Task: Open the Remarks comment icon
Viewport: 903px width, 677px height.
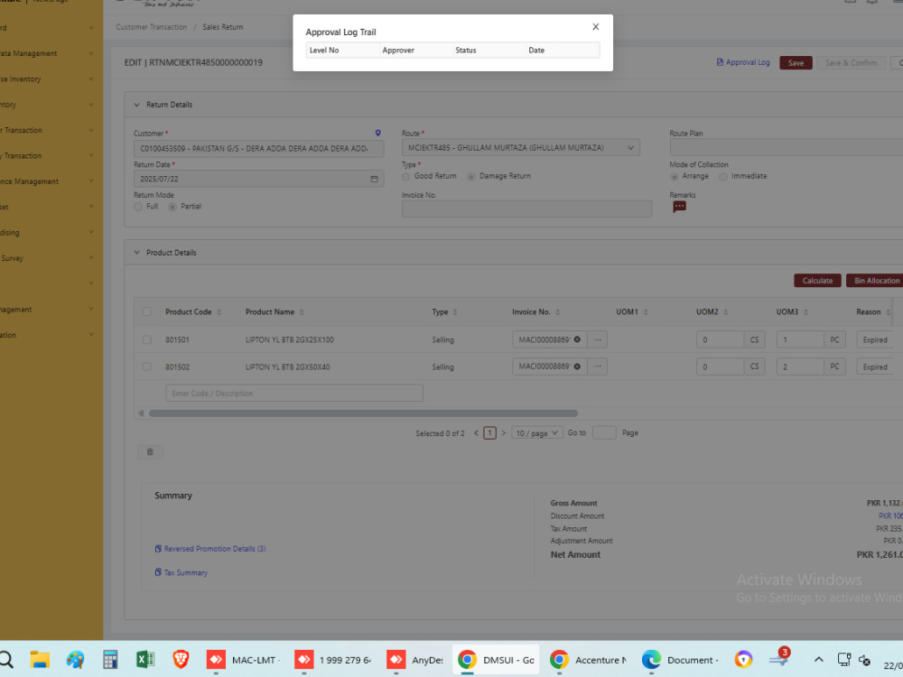Action: [x=680, y=207]
